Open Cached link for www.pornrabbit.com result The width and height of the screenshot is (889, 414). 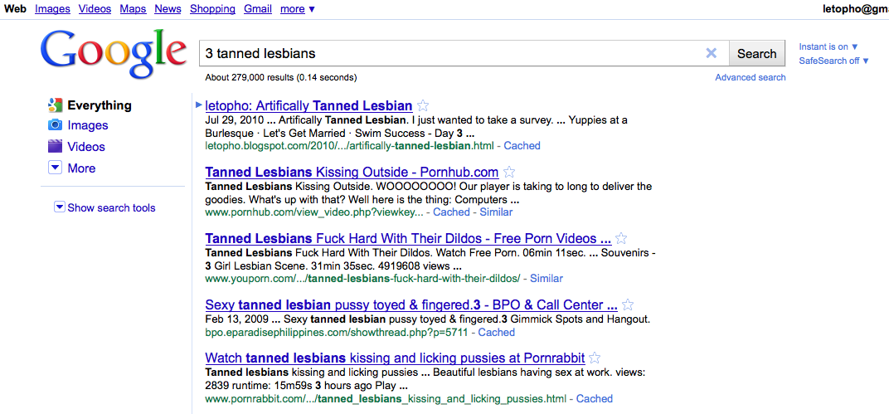click(594, 399)
